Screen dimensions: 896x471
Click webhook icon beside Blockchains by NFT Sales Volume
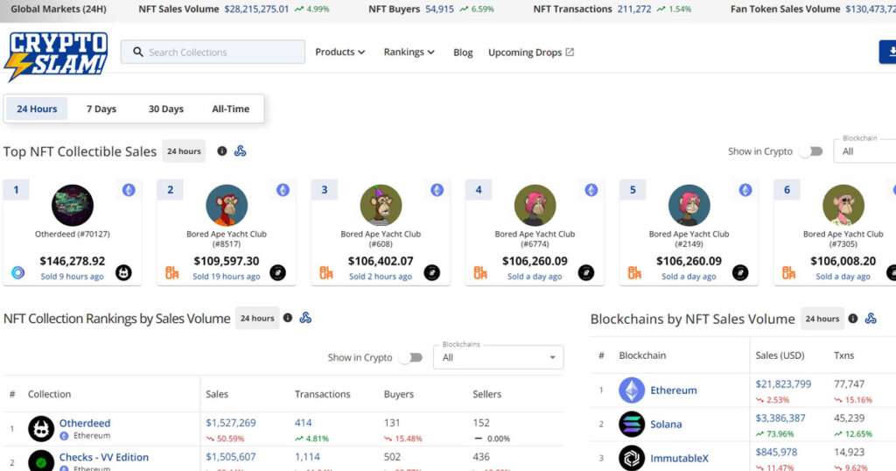pos(871,319)
